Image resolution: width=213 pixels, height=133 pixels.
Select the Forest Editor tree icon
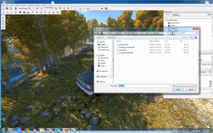33,12
